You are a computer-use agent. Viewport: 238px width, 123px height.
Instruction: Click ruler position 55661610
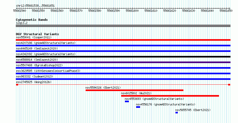coord(151,11)
